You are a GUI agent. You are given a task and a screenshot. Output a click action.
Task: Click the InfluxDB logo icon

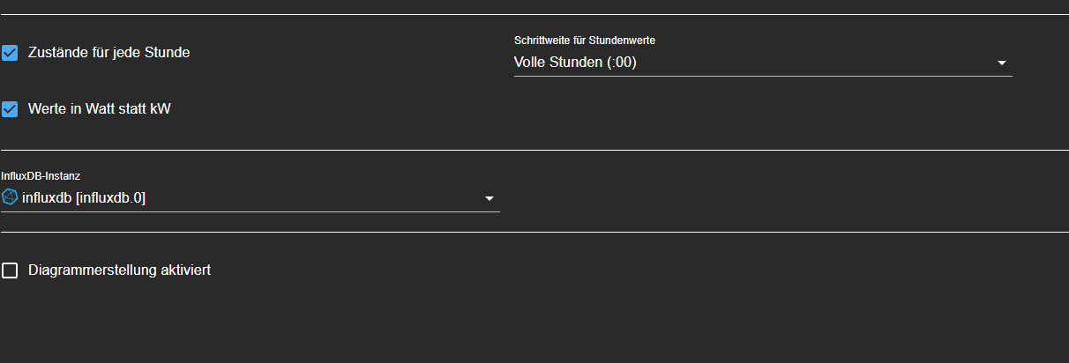(10, 197)
